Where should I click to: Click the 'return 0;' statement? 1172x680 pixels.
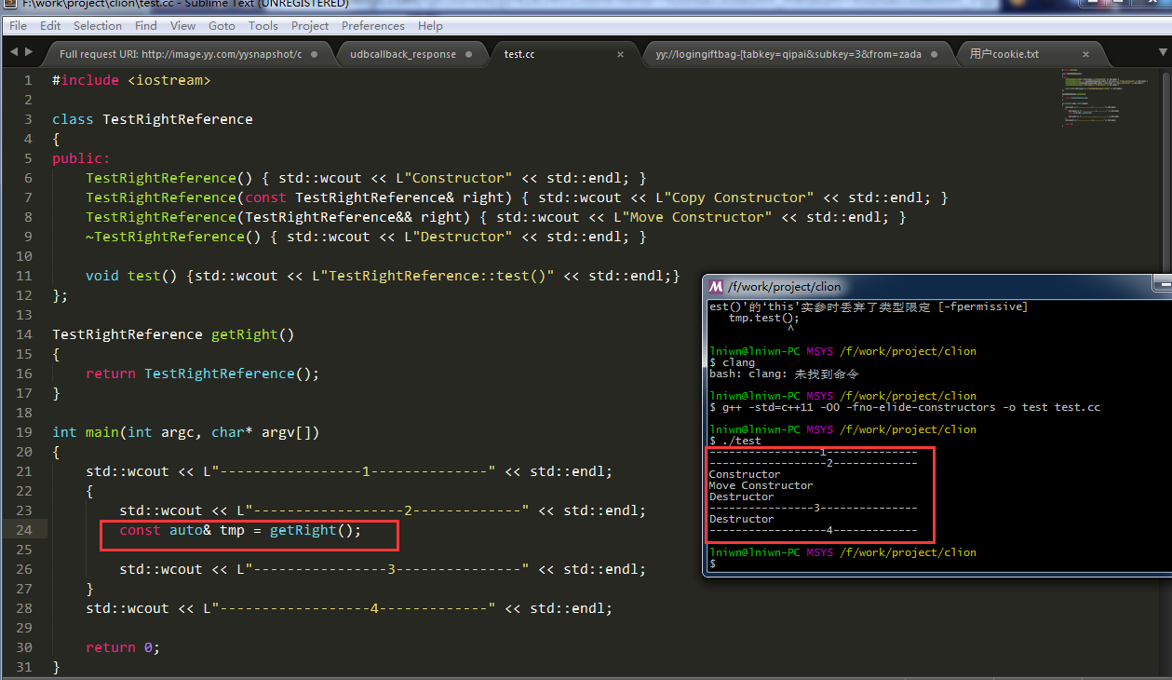tap(123, 647)
